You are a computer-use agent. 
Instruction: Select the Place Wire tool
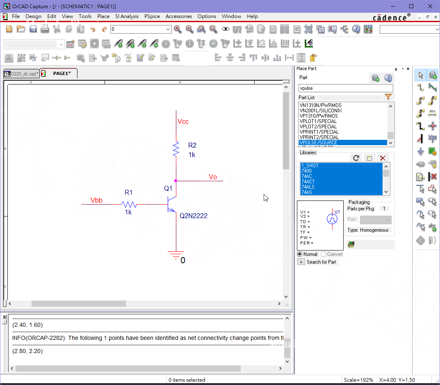[x=420, y=88]
